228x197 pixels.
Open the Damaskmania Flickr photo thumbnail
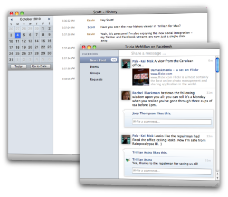tap(141, 77)
